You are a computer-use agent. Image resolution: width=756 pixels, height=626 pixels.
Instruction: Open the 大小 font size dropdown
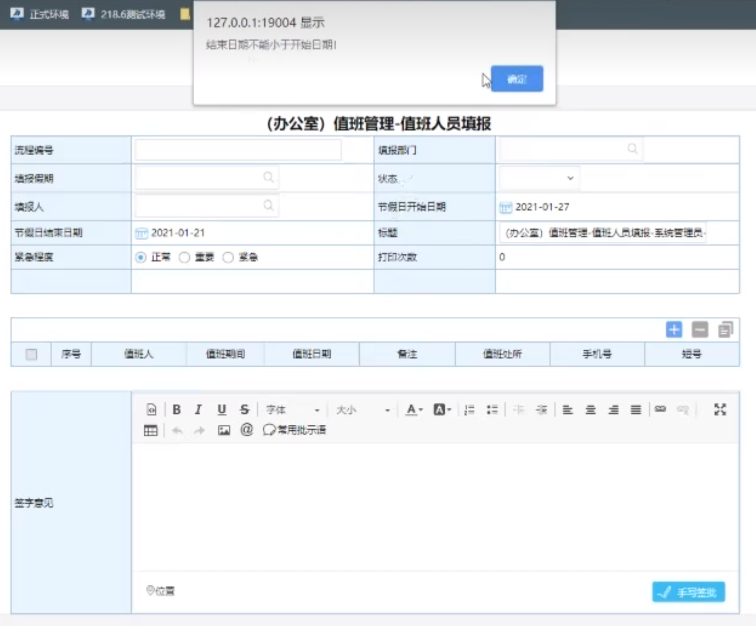363,410
